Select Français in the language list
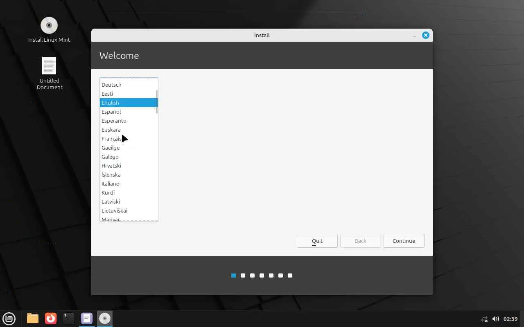The height and width of the screenshot is (327, 524). (x=129, y=139)
